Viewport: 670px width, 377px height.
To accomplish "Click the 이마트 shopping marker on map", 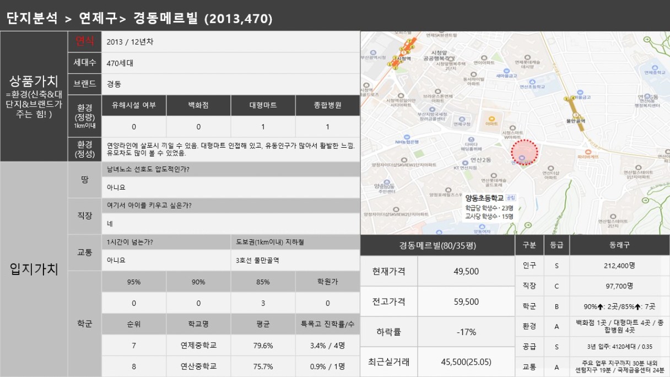I will click(490, 119).
